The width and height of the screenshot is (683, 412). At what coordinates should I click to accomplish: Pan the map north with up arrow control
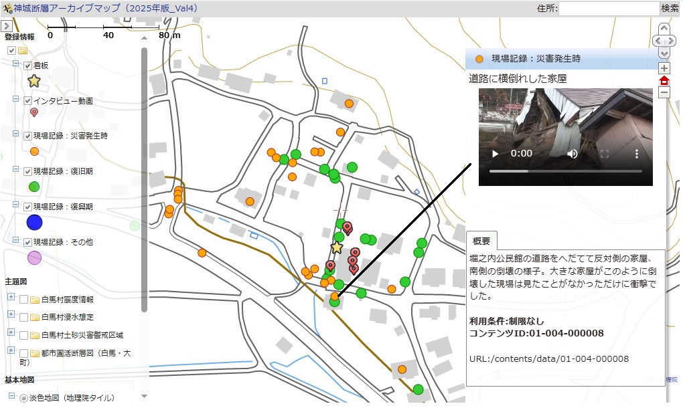pos(663,27)
